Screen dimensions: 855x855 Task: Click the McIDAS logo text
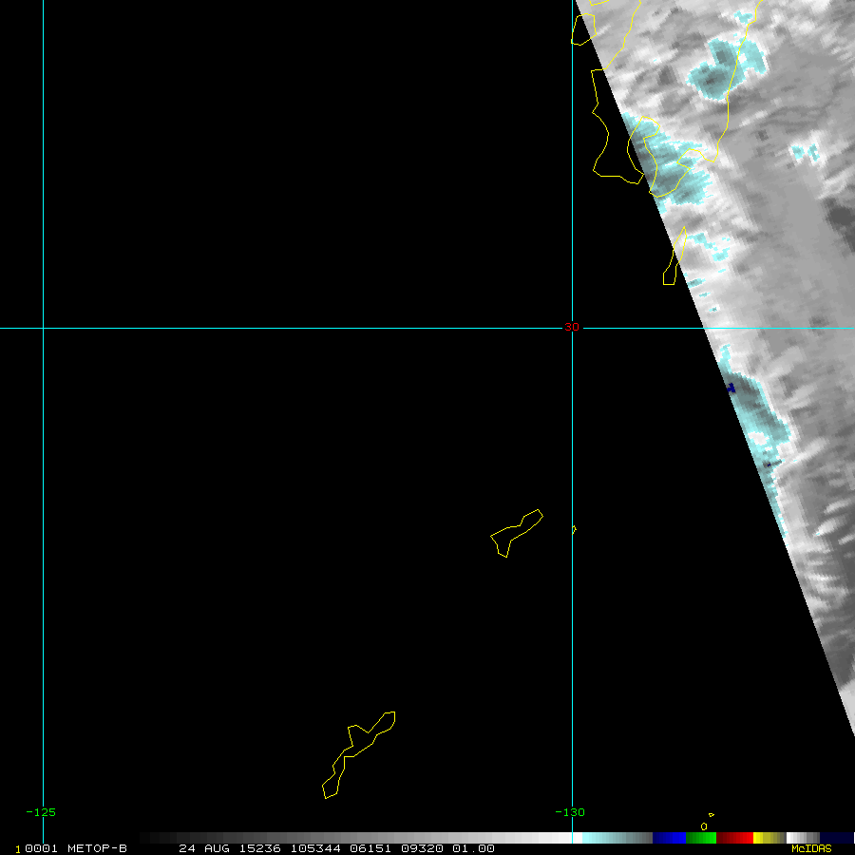click(810, 848)
